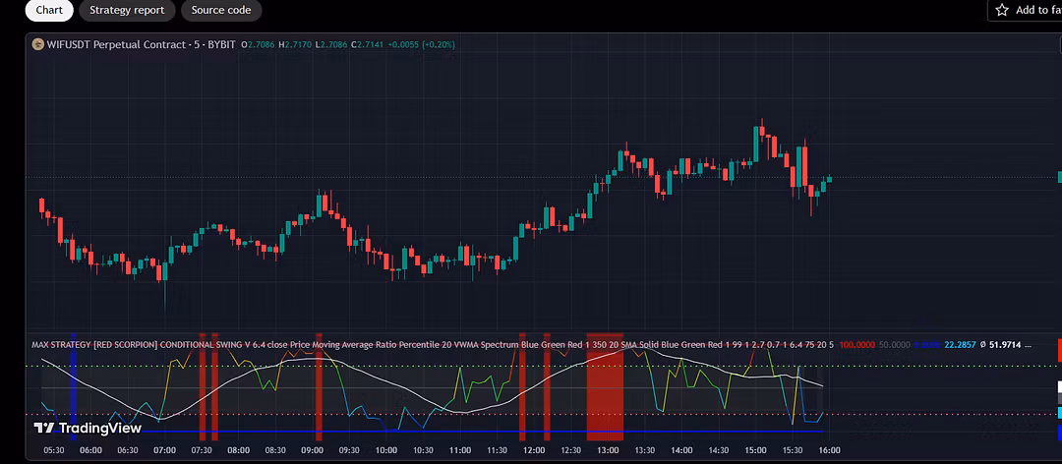Click the blue vertical highlight near 05:45
This screenshot has height=464, width=1062.
pyautogui.click(x=73, y=382)
